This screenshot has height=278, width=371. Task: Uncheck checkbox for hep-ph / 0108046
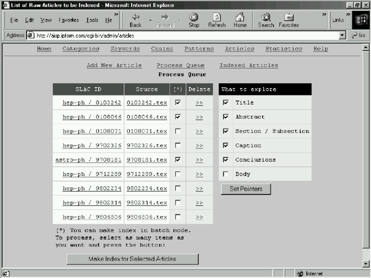[x=178, y=117]
